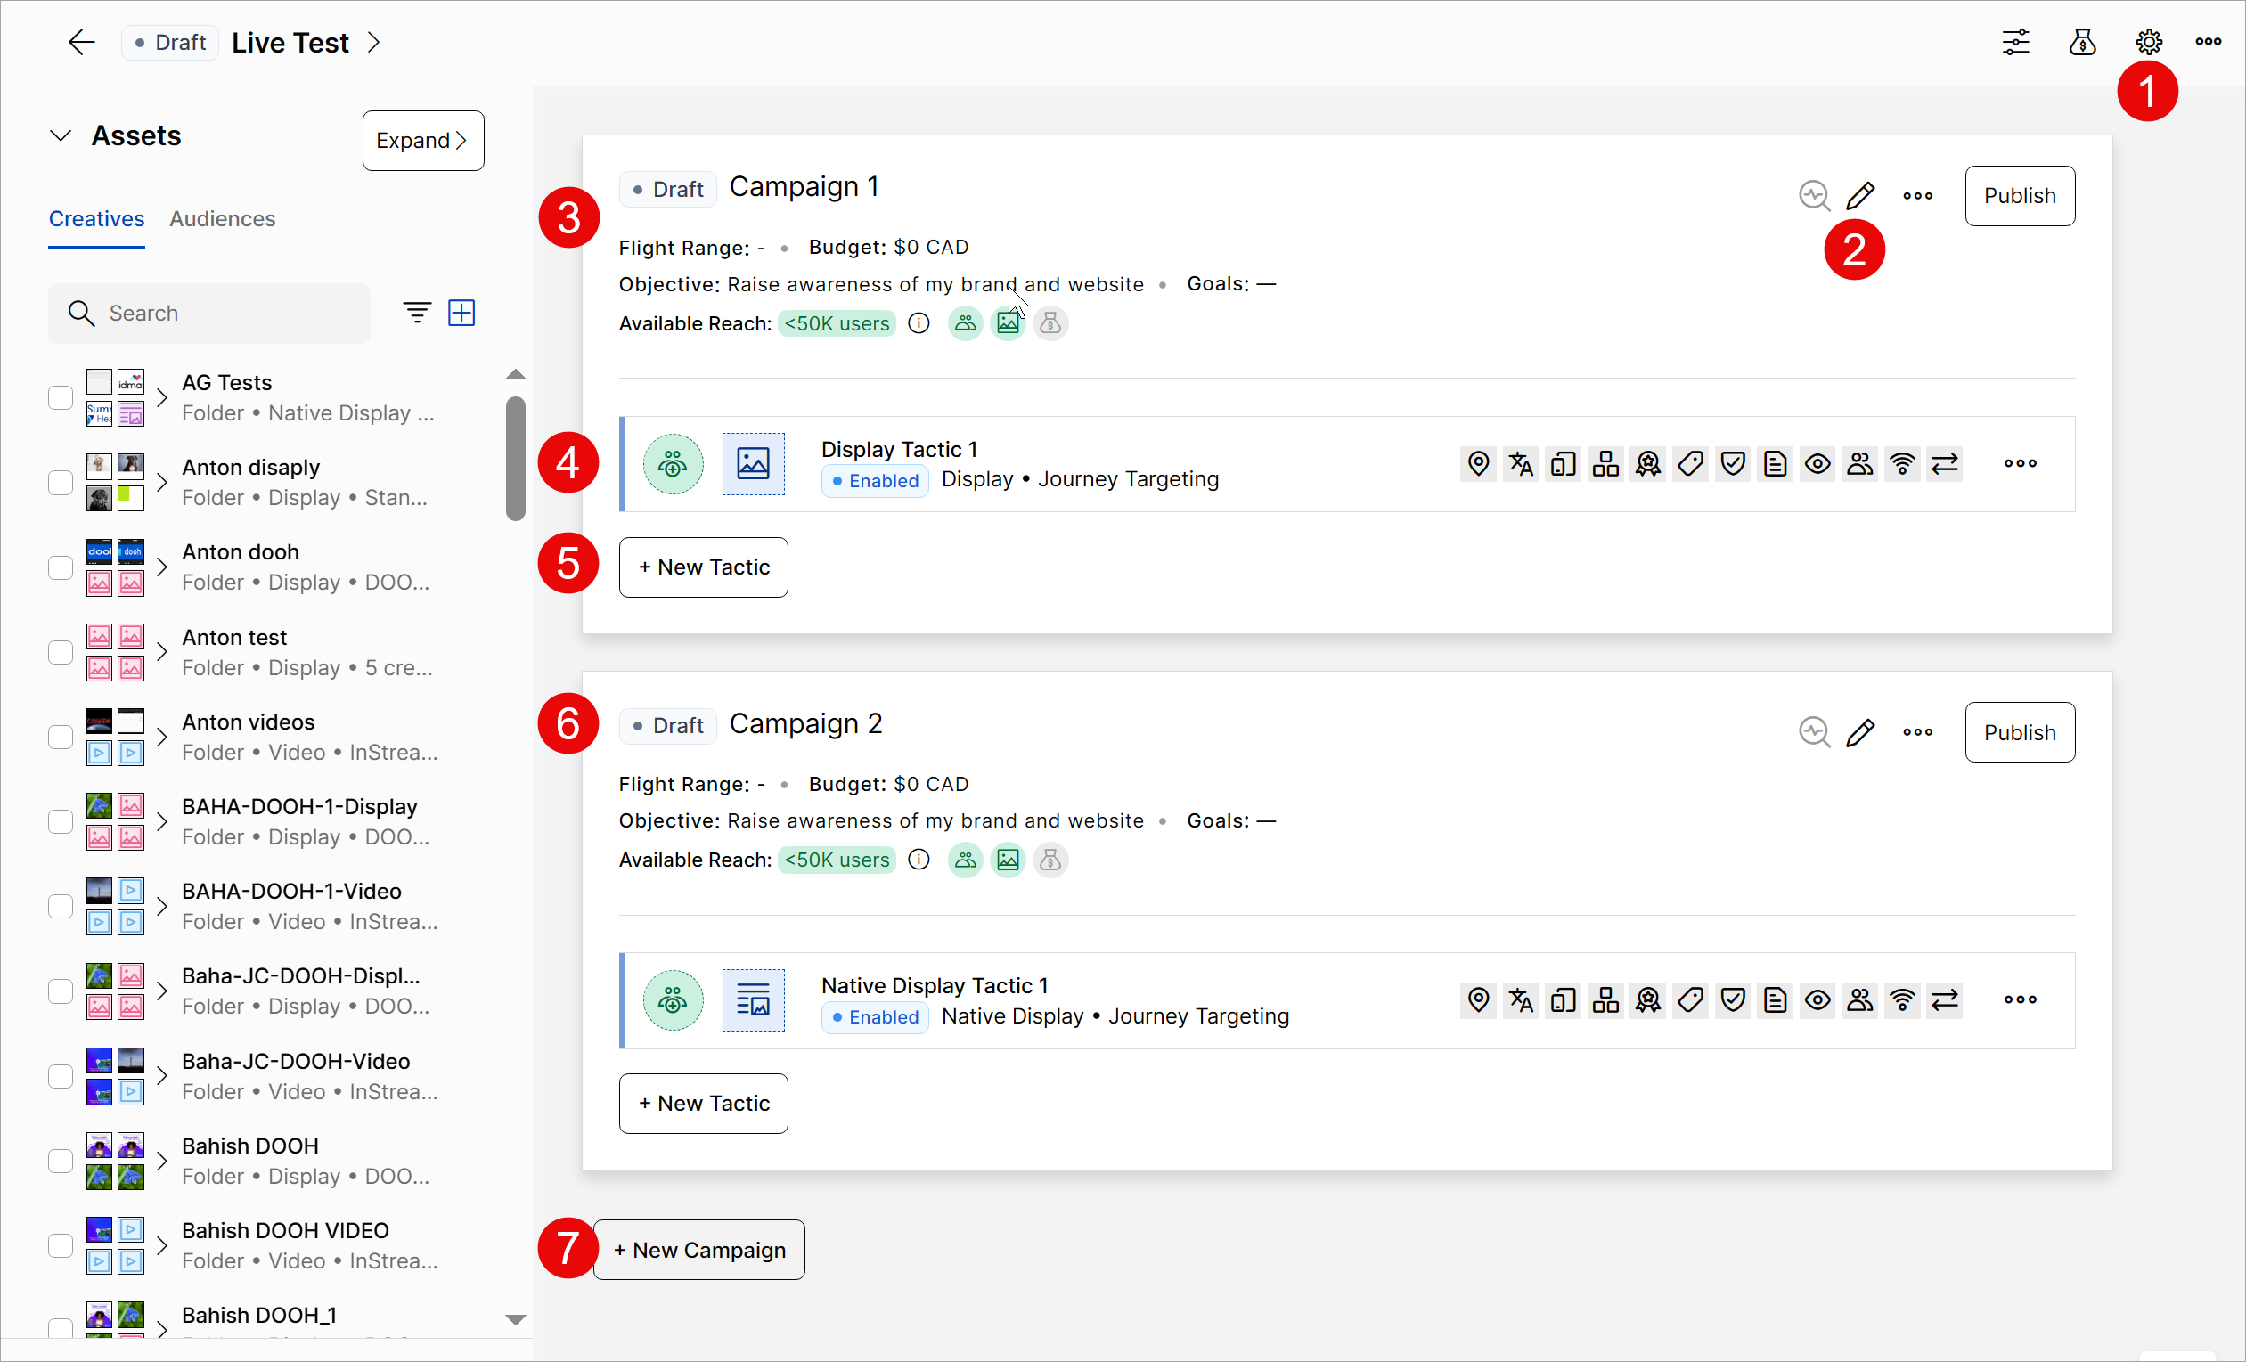Open the media plan settings gear icon

(x=2148, y=42)
